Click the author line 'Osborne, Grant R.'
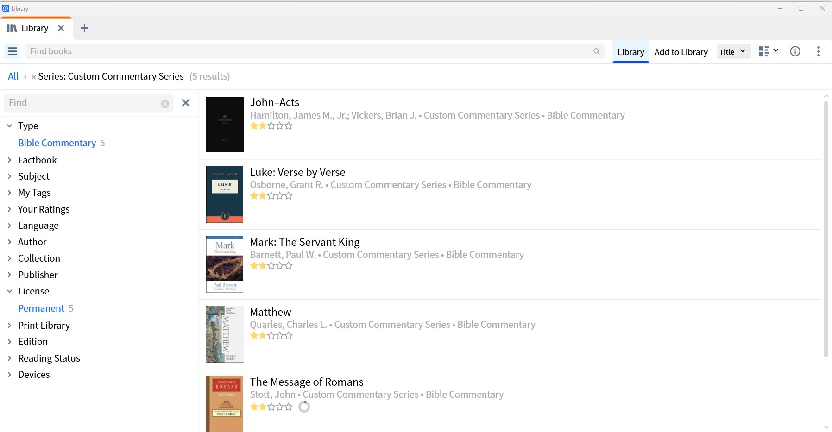Screen dimensions: 832x432 click(286, 185)
